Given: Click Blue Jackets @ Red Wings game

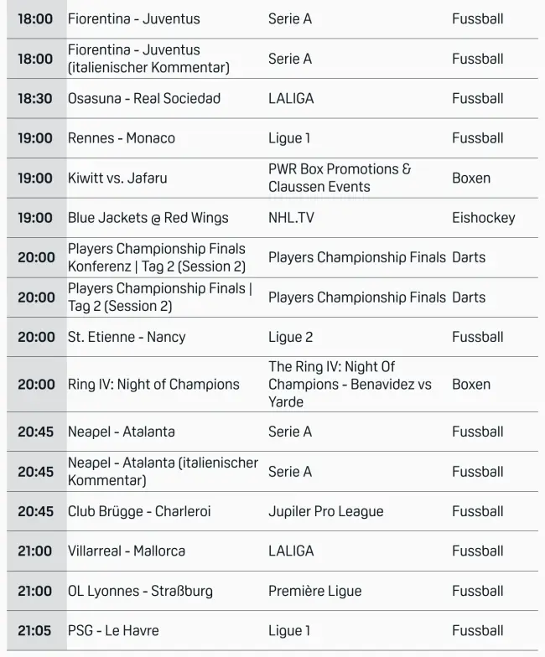Looking at the screenshot, I should click(x=148, y=218).
